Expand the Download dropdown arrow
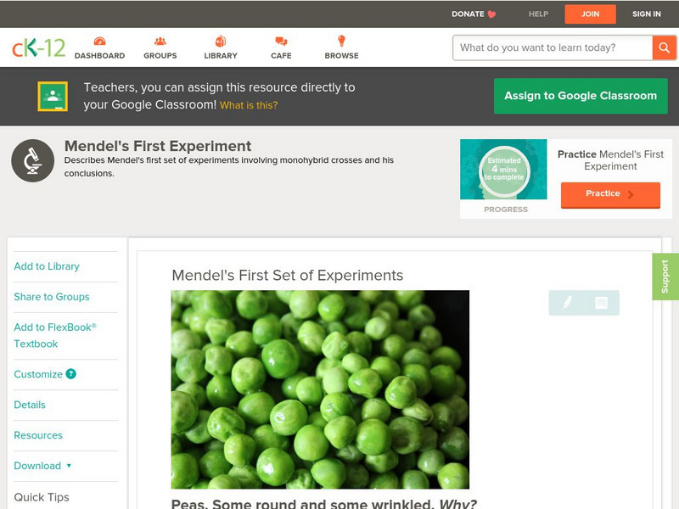Image resolution: width=679 pixels, height=509 pixels. [x=69, y=466]
